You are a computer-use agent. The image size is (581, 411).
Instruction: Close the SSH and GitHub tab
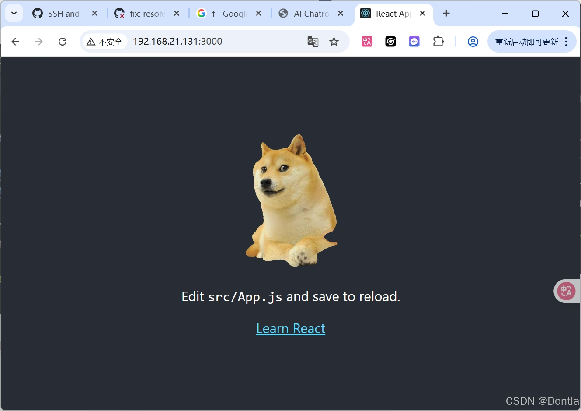94,14
